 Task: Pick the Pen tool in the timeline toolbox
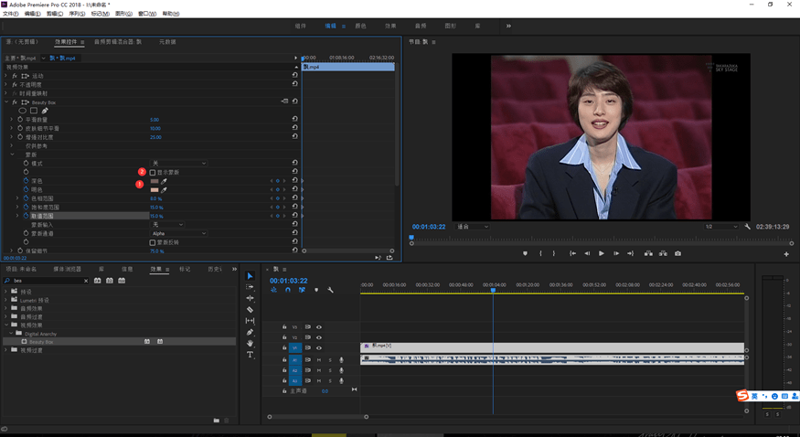250,333
